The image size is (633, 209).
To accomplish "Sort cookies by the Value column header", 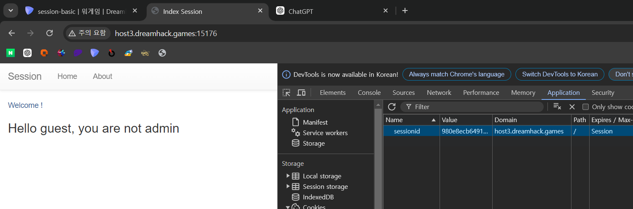I will pos(466,120).
